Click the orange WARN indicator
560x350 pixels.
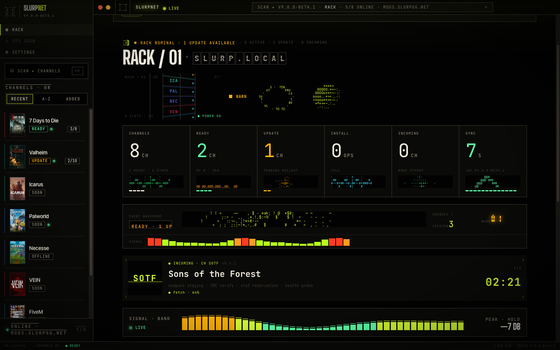pos(238,96)
